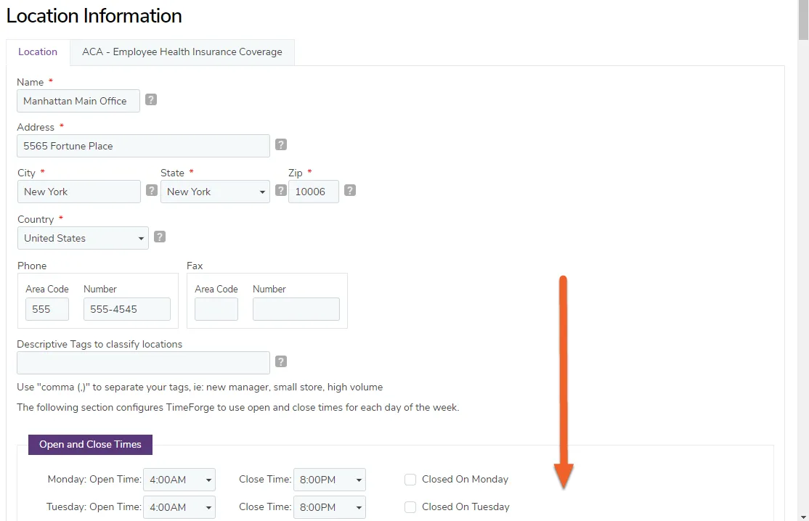Open the Monday Open Time dropdown
Viewport: 809px width, 521px height.
coord(179,480)
